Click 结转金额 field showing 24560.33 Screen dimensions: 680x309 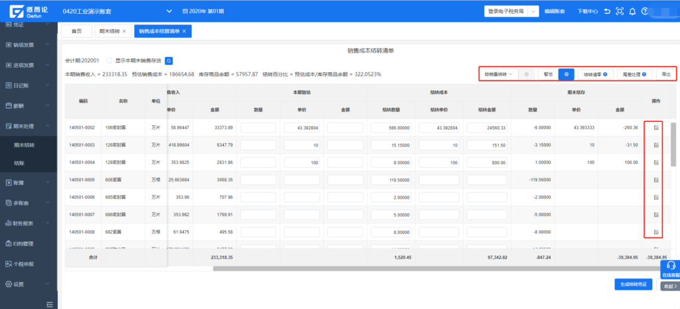tap(487, 128)
